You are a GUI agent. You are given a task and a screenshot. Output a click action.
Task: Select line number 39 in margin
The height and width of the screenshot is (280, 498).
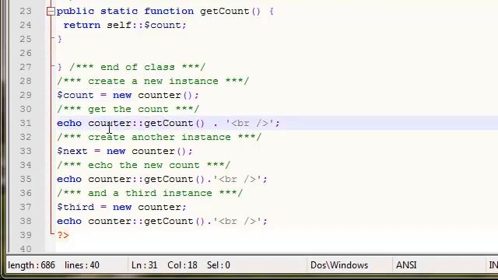tap(26, 235)
